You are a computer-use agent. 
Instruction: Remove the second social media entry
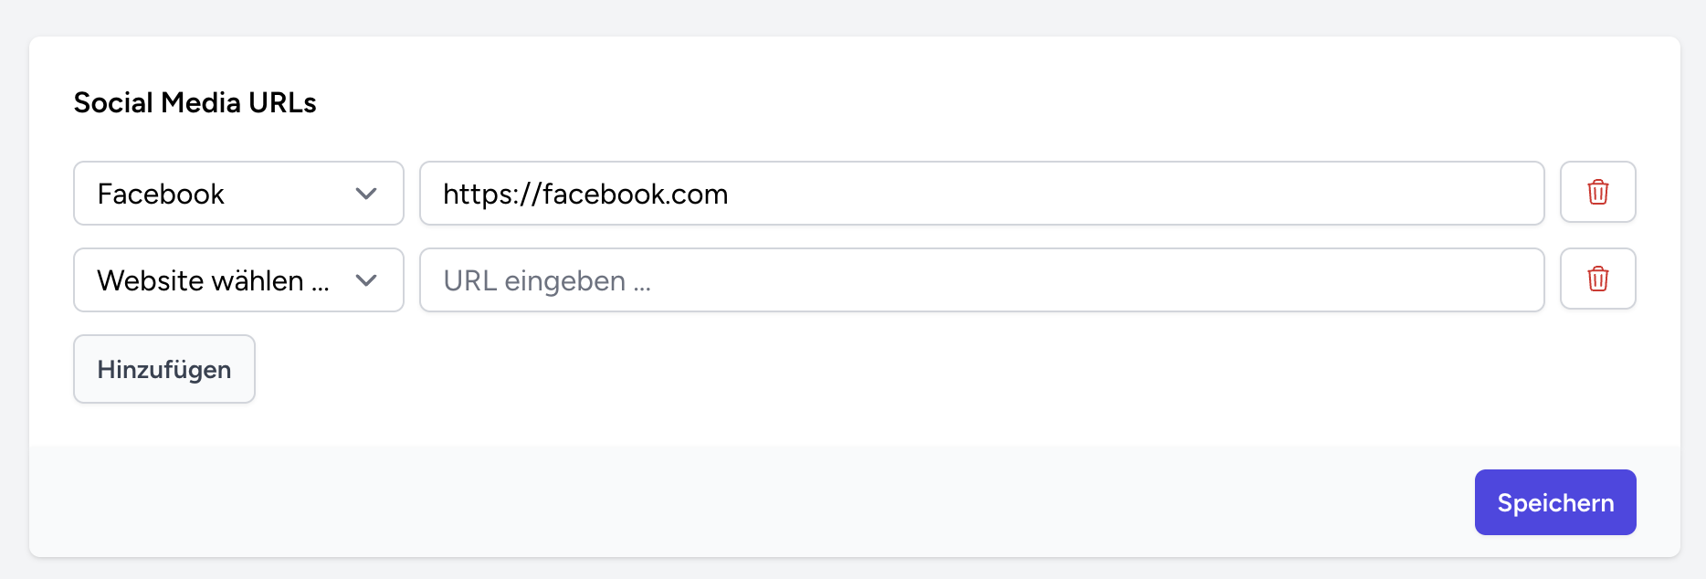(x=1597, y=279)
